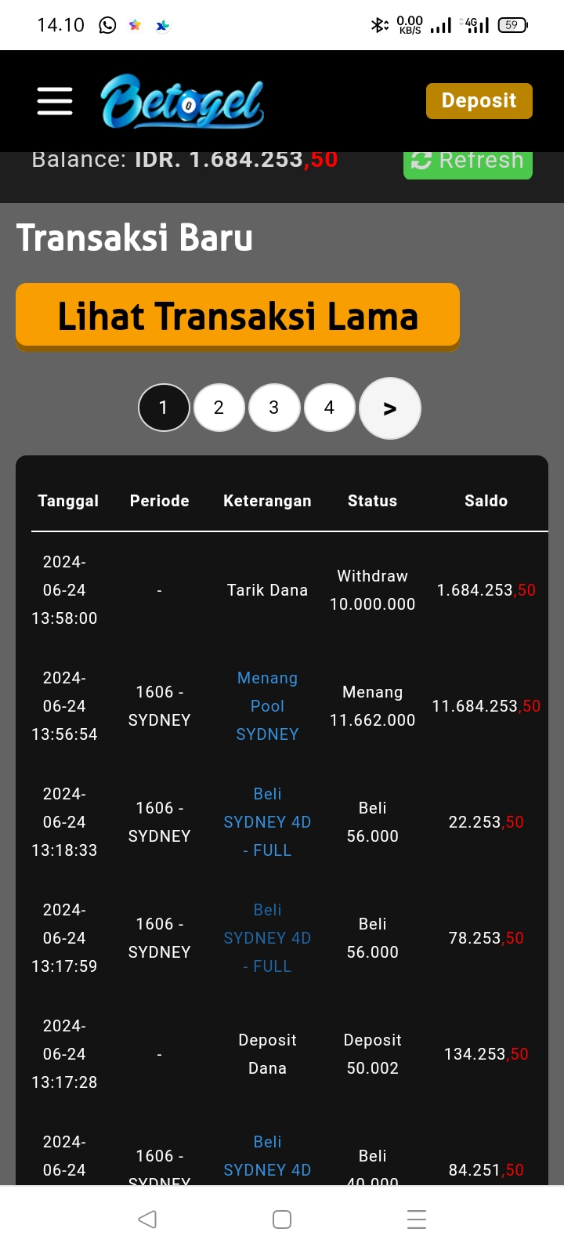Go to transactions page 4
Image resolution: width=564 pixels, height=1254 pixels.
click(x=329, y=408)
